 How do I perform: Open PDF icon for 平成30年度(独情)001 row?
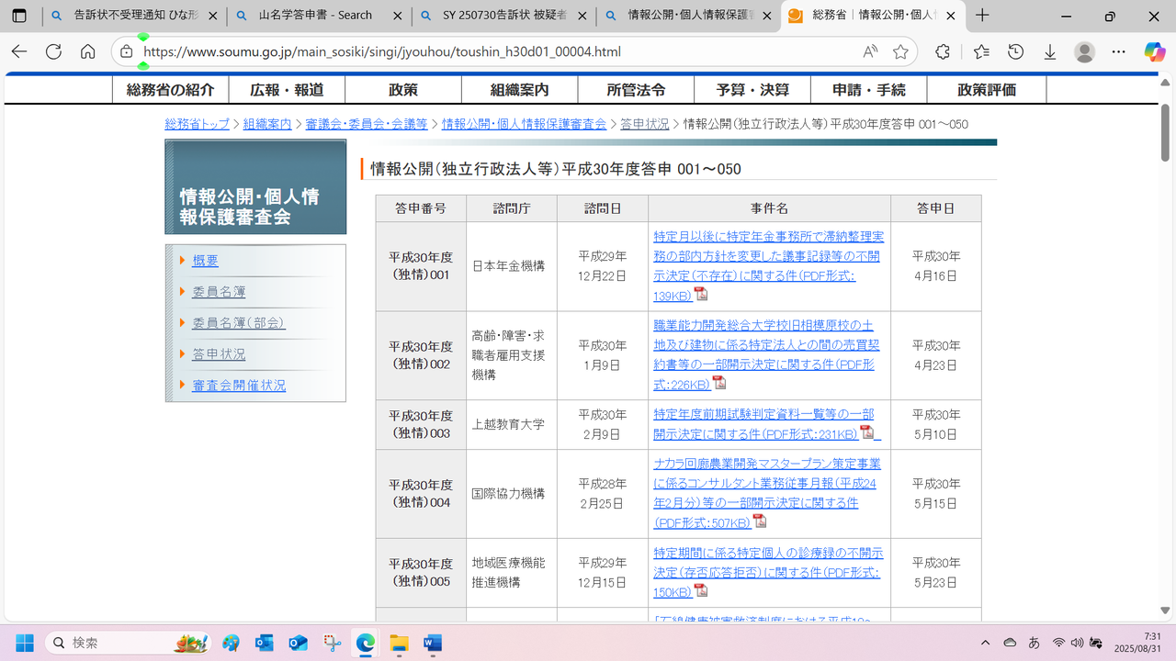point(701,294)
